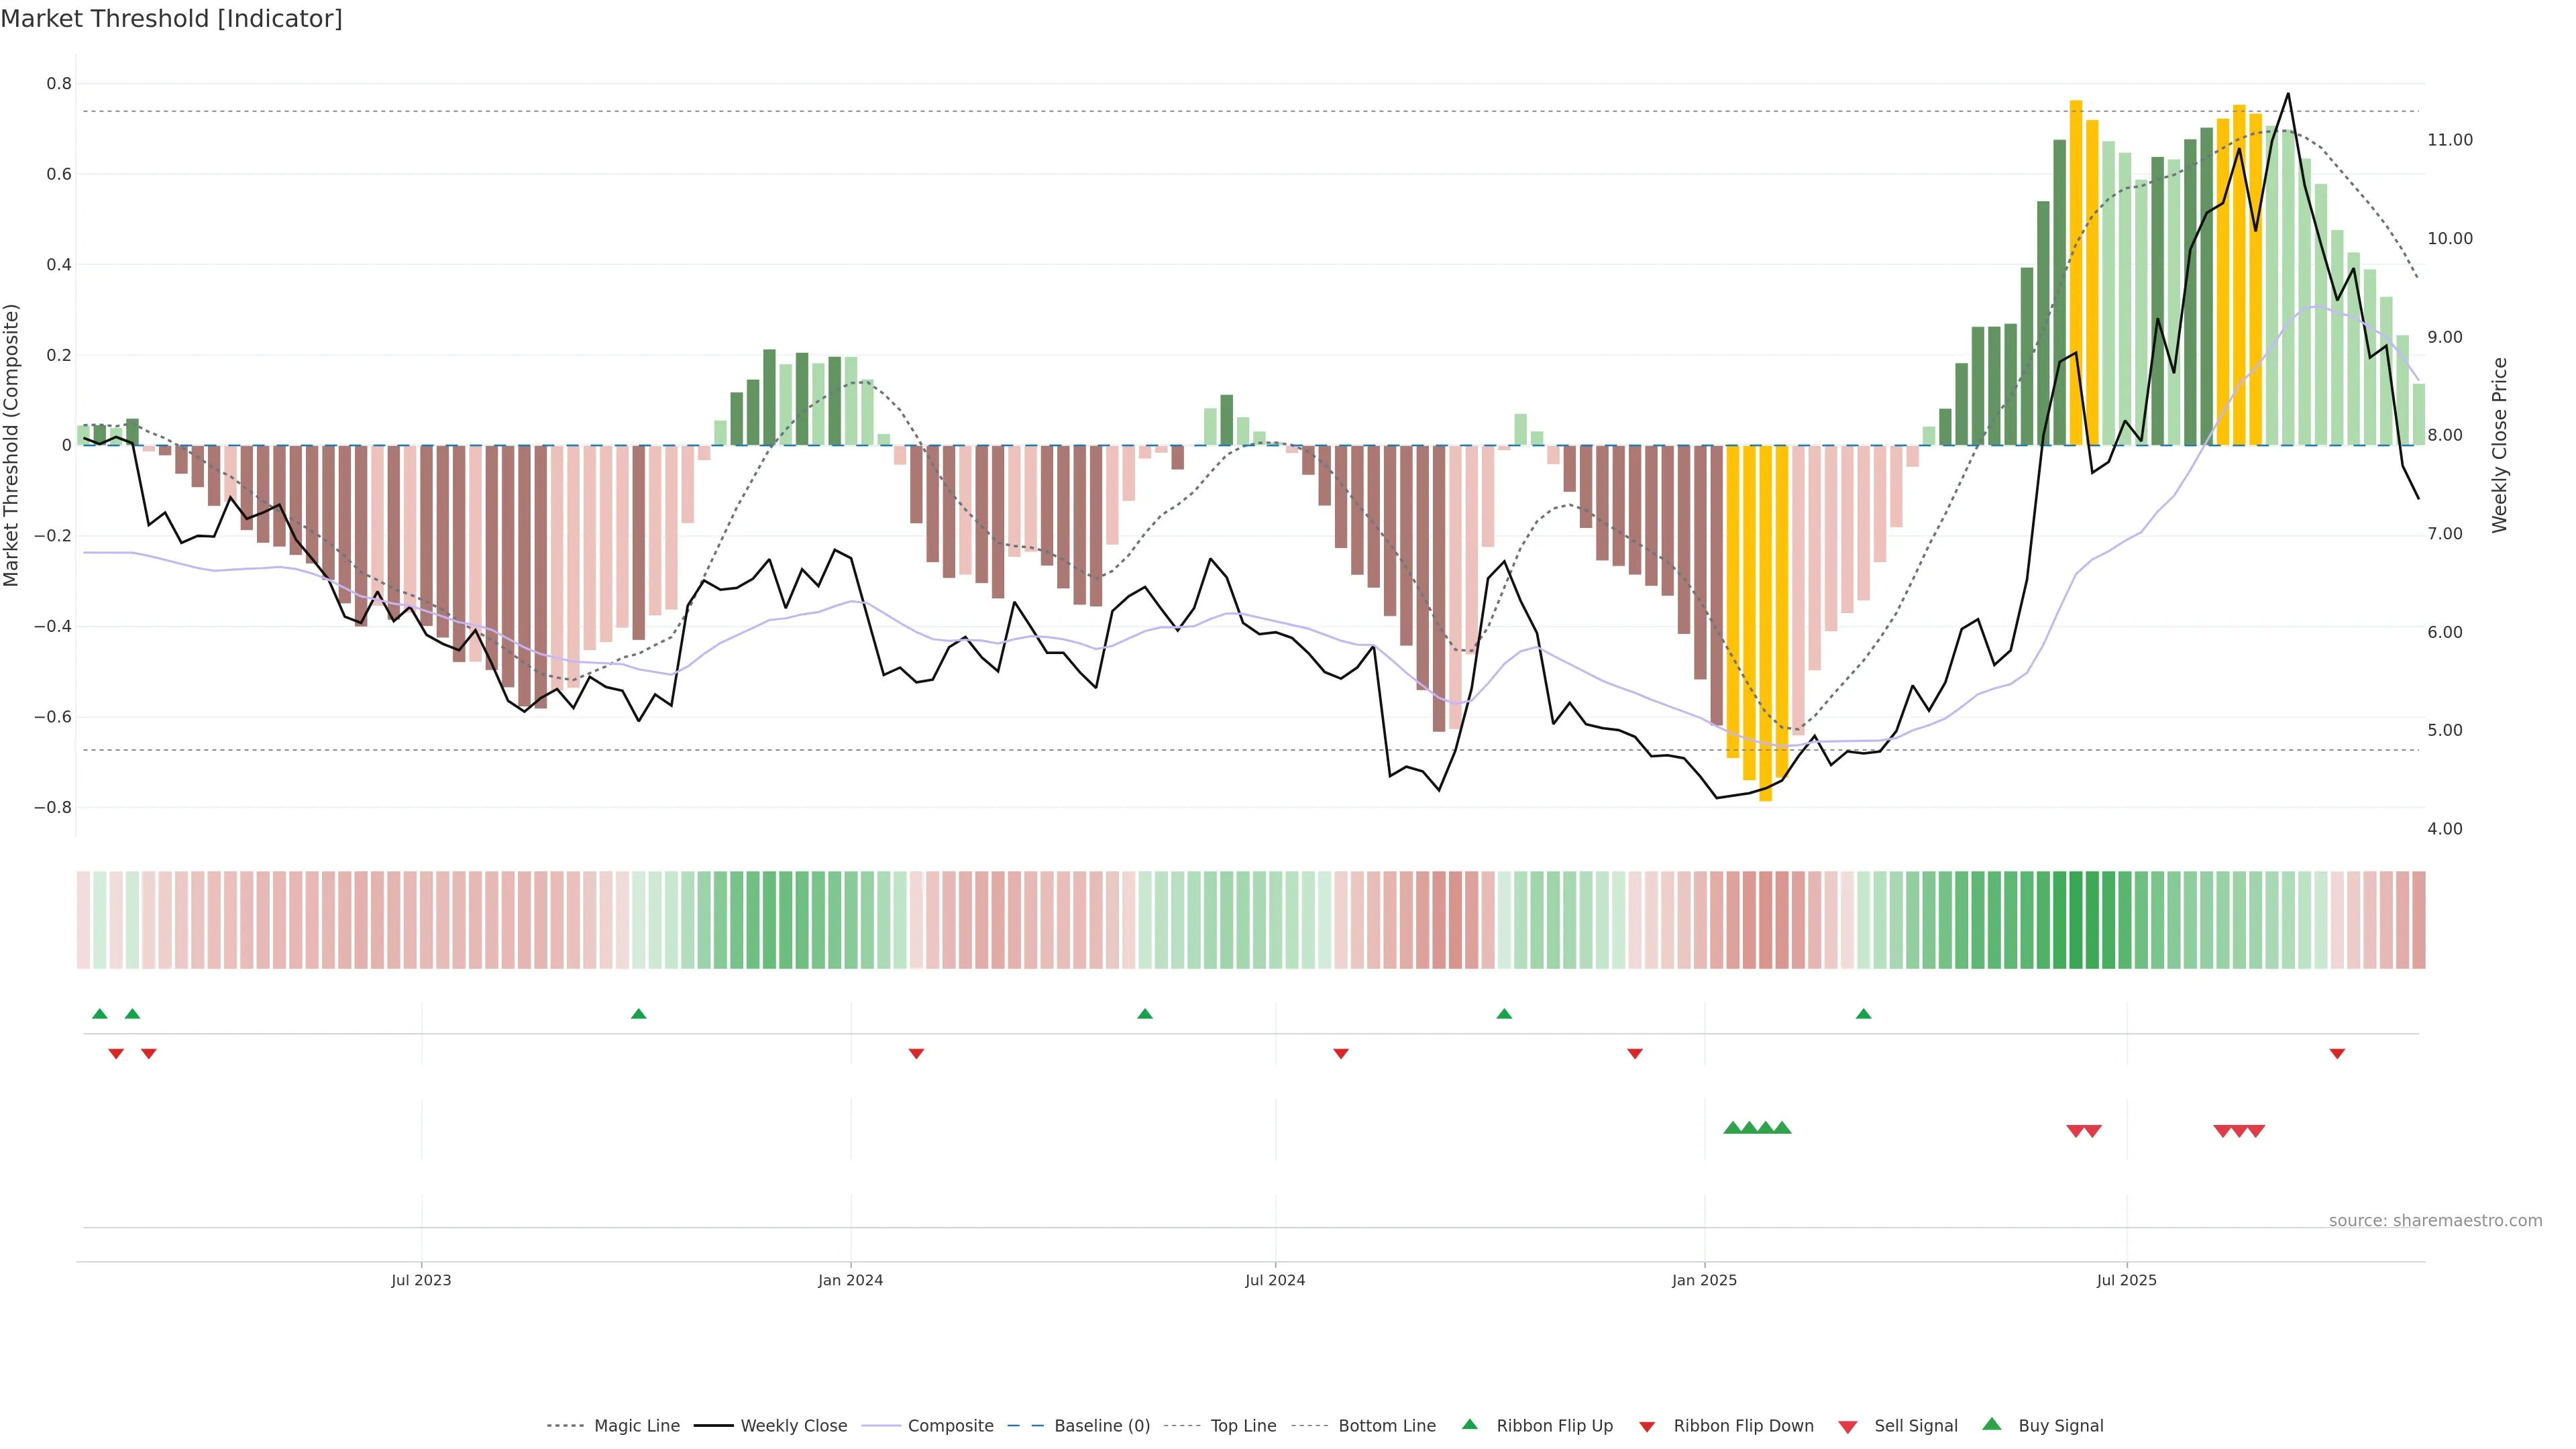Click the source: sharemaestro.com text
This screenshot has height=1449, width=2576.
[2435, 1220]
